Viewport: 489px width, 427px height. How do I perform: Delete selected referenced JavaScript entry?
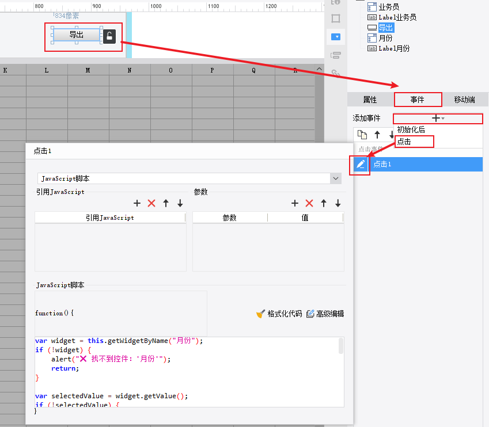pos(151,204)
